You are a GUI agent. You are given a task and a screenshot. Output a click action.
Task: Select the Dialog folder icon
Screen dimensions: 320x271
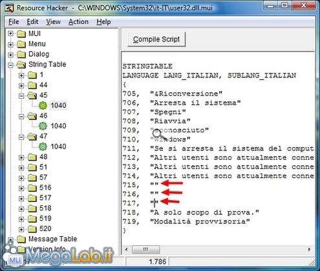[x=21, y=54]
